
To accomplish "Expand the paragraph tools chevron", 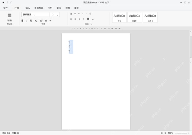I will point(93,19).
